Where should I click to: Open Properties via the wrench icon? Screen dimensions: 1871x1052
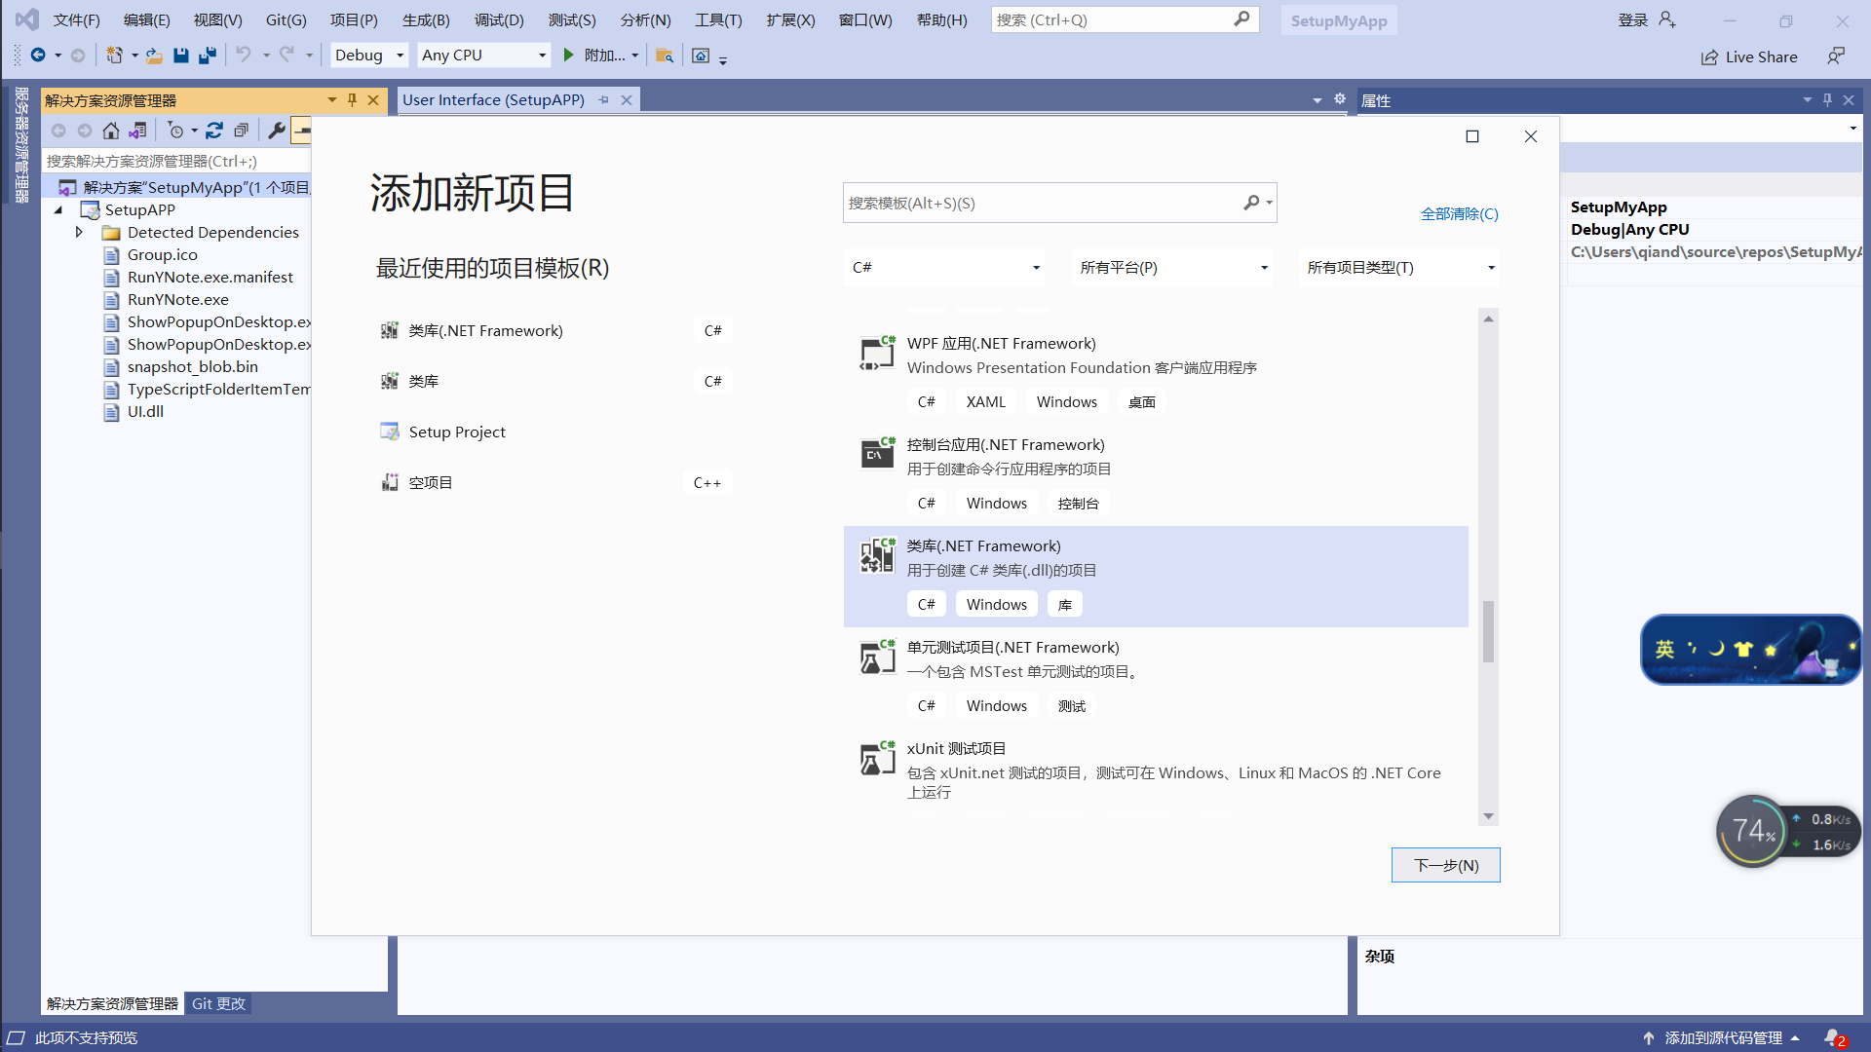(x=277, y=131)
